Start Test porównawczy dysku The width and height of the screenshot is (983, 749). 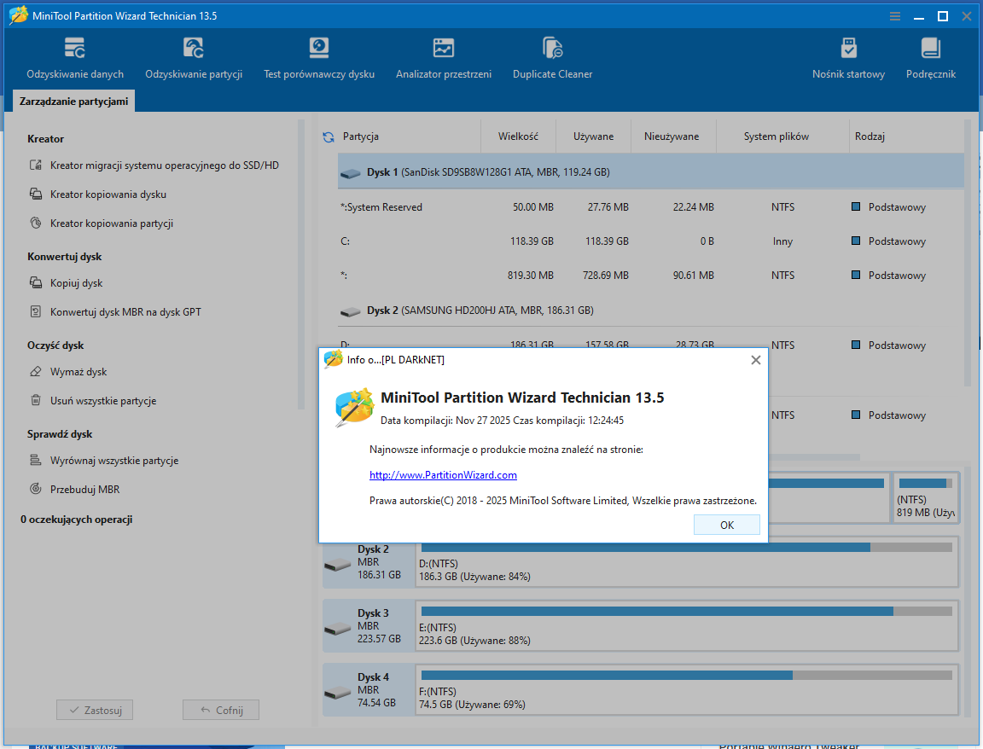[319, 58]
